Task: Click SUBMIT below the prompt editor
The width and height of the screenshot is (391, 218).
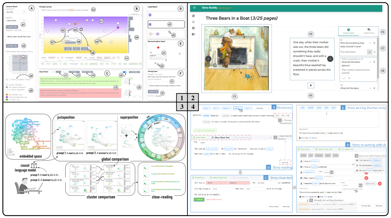Action: click(12, 46)
